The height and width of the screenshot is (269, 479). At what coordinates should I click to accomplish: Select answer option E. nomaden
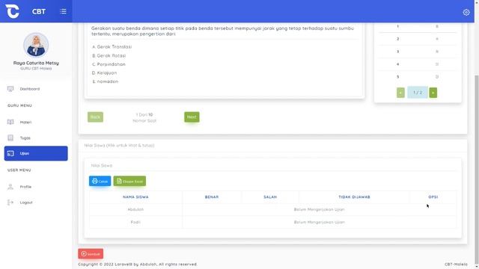point(106,81)
